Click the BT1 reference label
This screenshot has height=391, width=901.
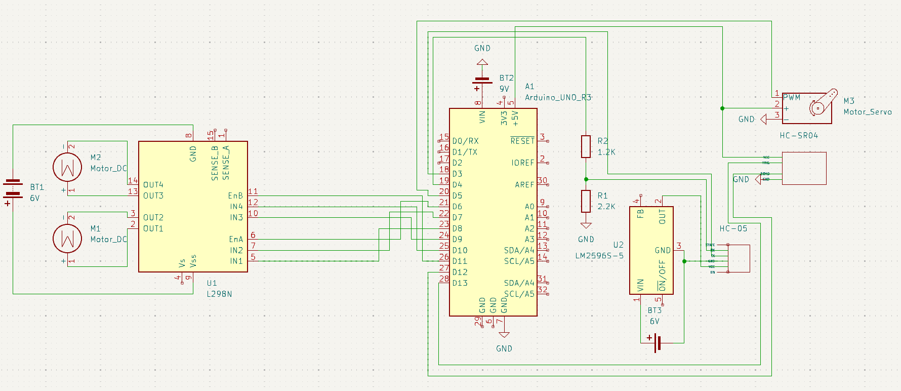click(x=37, y=187)
